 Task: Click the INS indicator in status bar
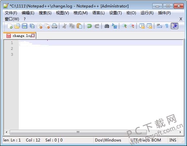tap(173, 140)
